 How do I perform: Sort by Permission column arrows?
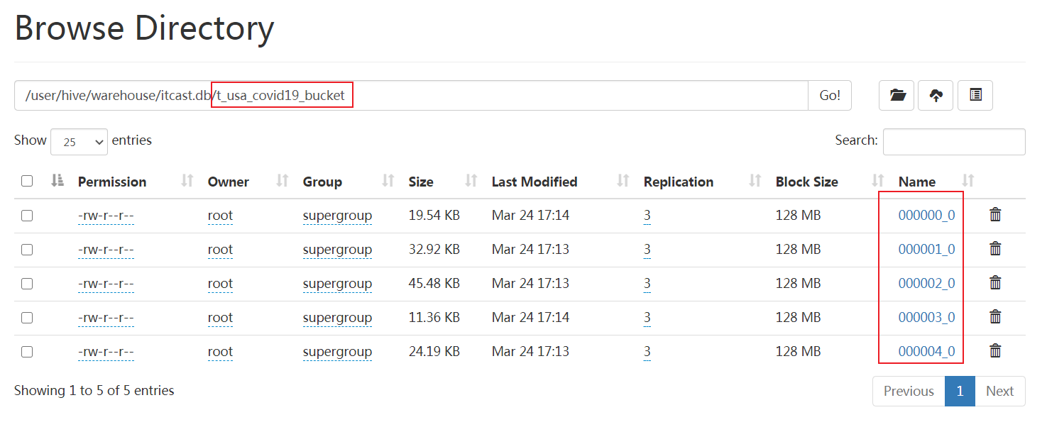coord(187,181)
